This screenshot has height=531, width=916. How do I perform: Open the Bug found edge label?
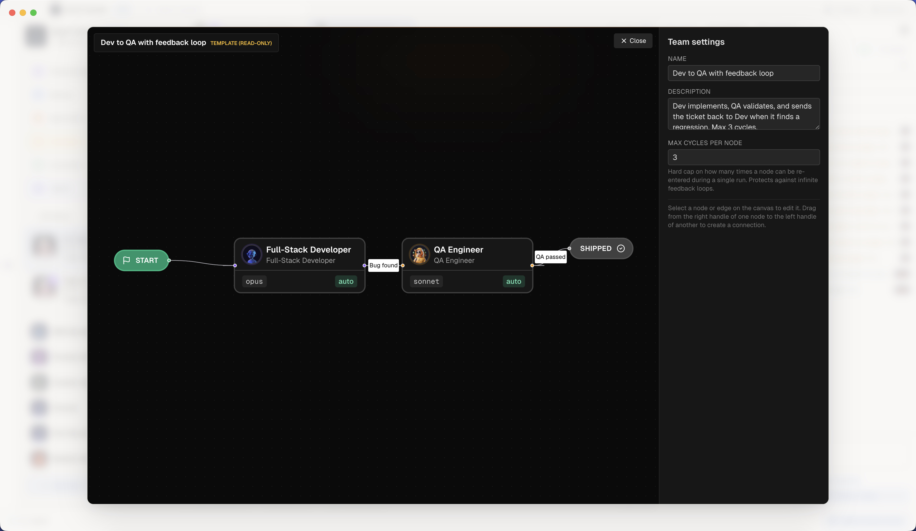tap(384, 265)
